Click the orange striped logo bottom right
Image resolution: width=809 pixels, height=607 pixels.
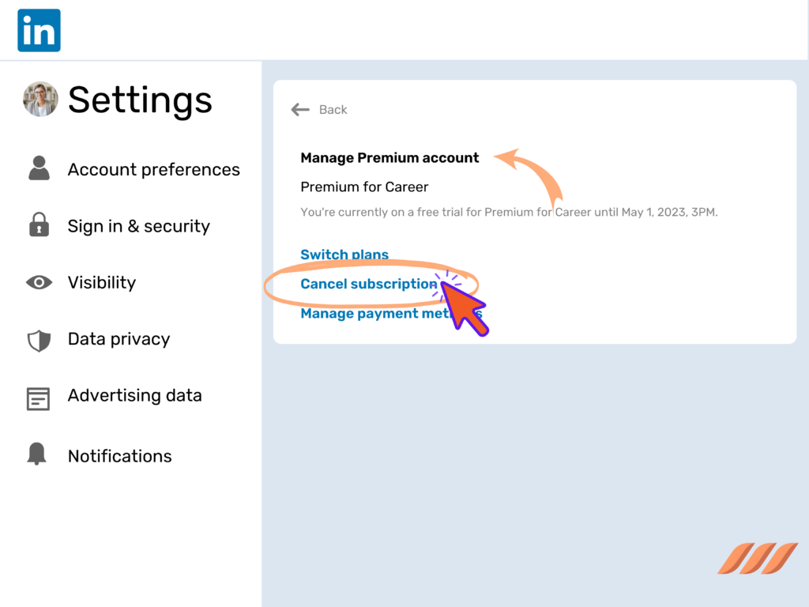756,559
